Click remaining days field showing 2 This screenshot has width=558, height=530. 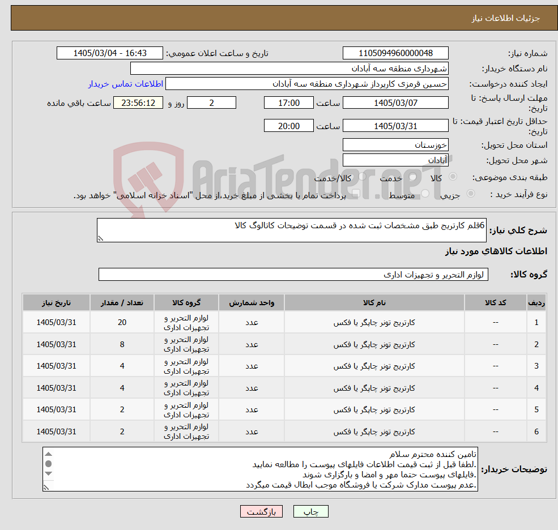pos(211,103)
